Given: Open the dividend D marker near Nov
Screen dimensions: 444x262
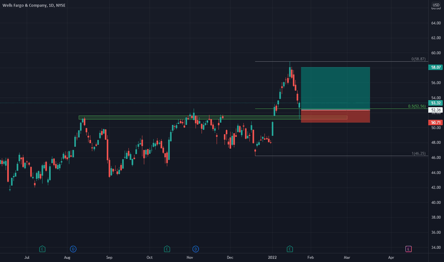Looking at the screenshot, I should click(195, 249).
